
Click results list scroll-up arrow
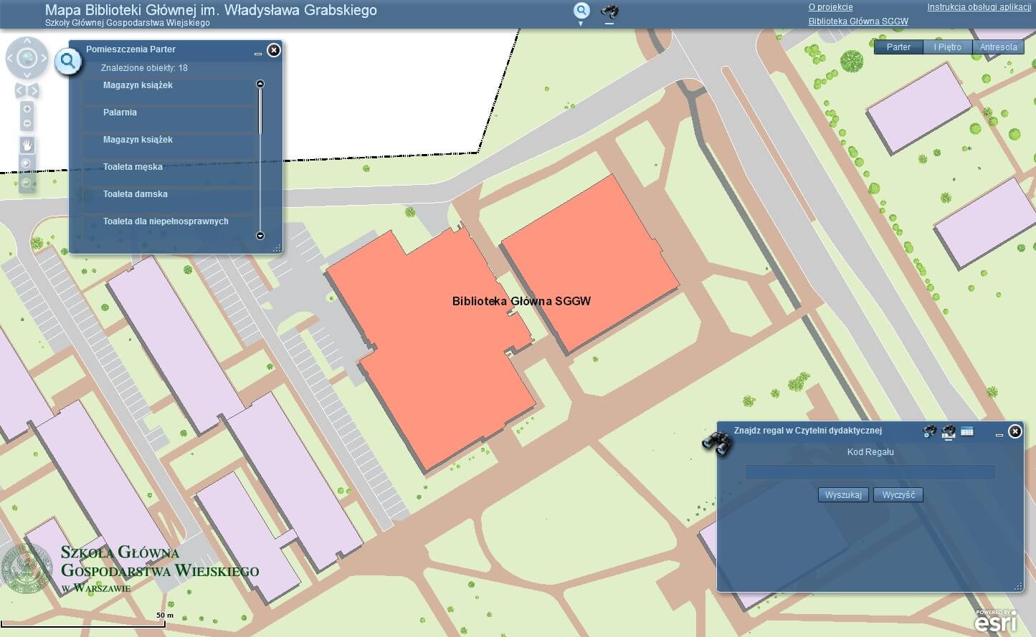[x=260, y=84]
